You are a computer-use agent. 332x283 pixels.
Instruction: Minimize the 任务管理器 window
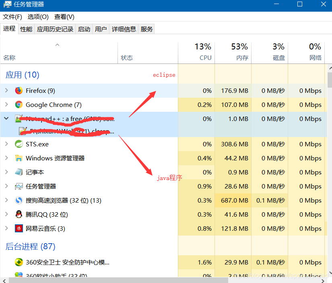(276, 4)
